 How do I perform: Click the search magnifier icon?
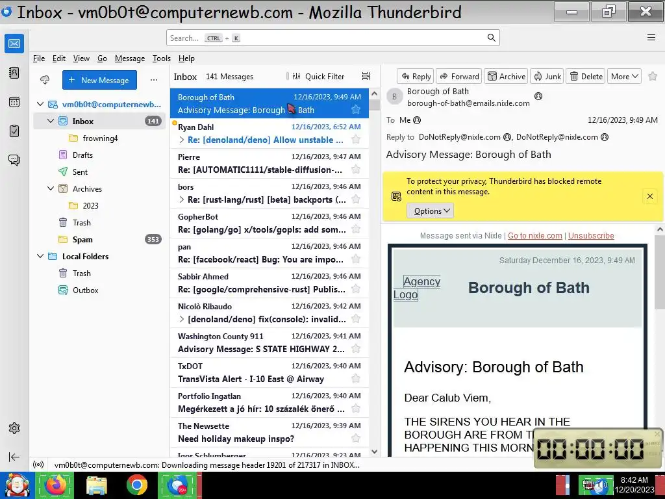click(491, 38)
